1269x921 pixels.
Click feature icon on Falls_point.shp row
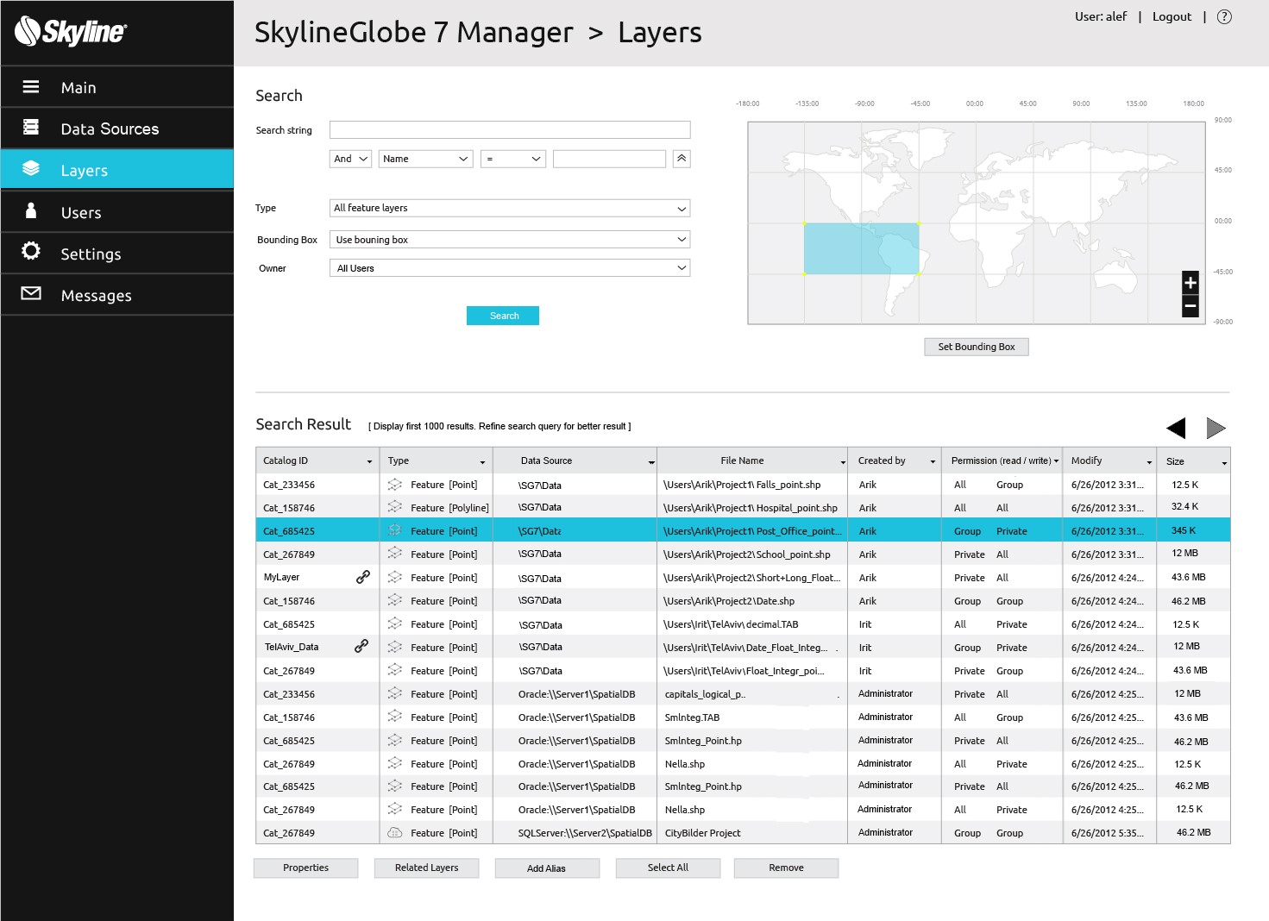(x=395, y=485)
